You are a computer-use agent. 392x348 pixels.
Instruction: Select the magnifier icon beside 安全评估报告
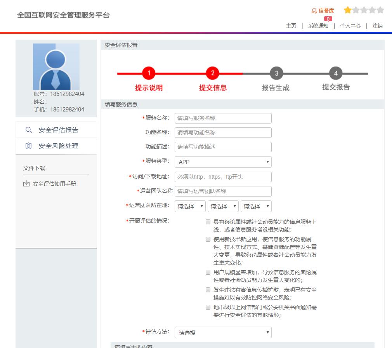click(x=28, y=130)
